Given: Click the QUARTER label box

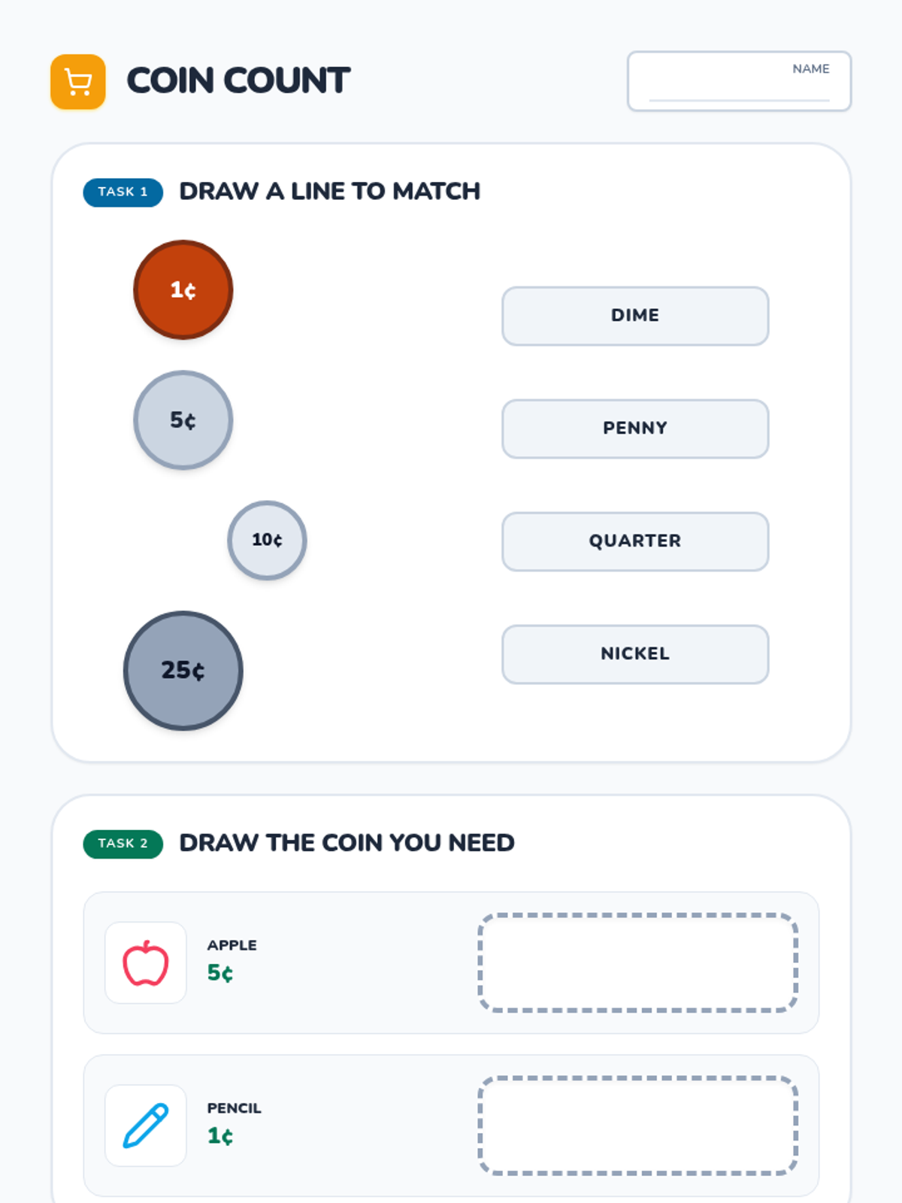Looking at the screenshot, I should [x=635, y=541].
